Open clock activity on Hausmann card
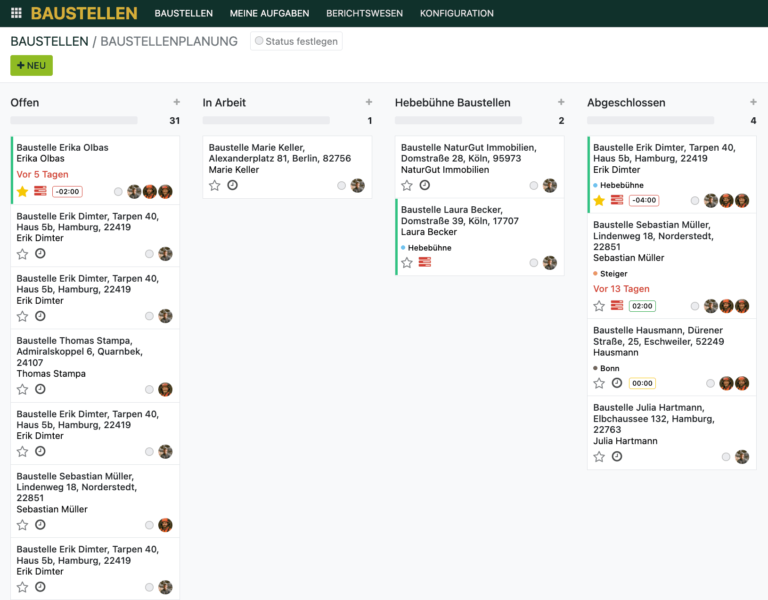The width and height of the screenshot is (768, 600). pos(617,383)
